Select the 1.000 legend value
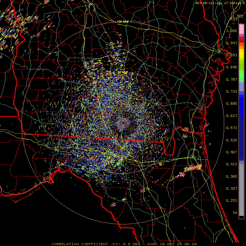Viewport: 246px width, 246px height. [x=232, y=31]
